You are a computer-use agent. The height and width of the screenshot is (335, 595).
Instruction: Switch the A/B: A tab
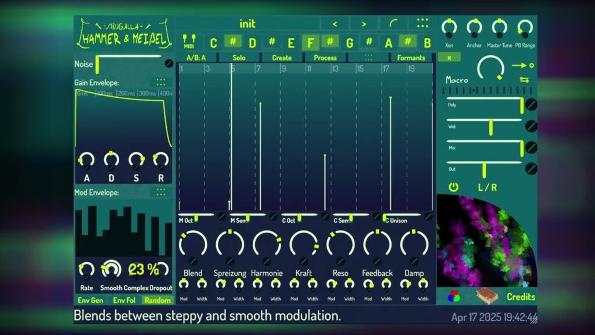coord(196,58)
